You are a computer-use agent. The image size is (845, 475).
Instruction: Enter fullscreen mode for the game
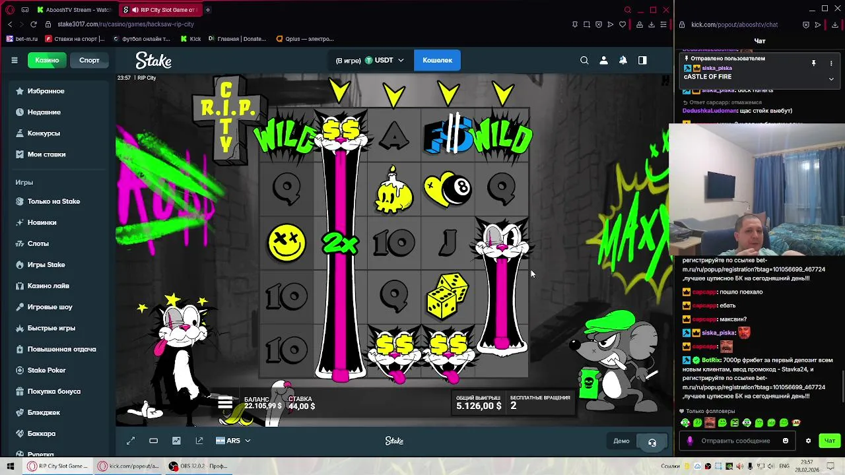(131, 441)
